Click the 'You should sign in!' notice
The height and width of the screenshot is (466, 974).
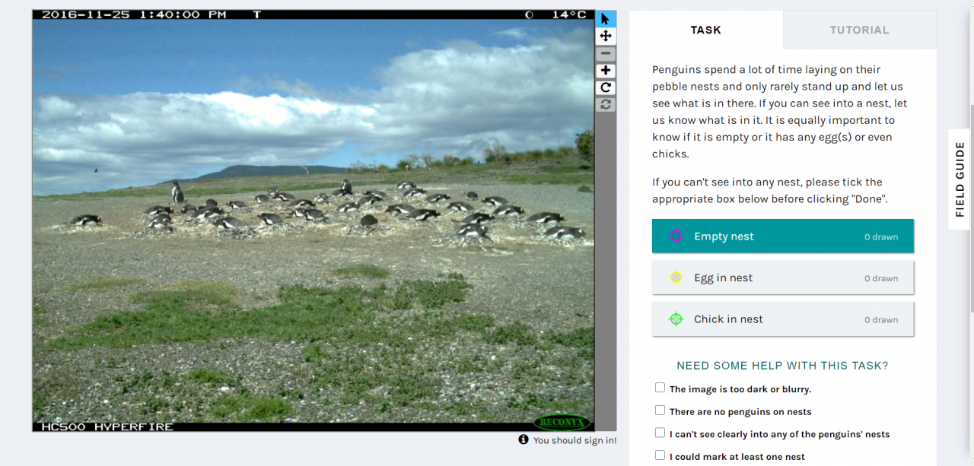pyautogui.click(x=575, y=440)
